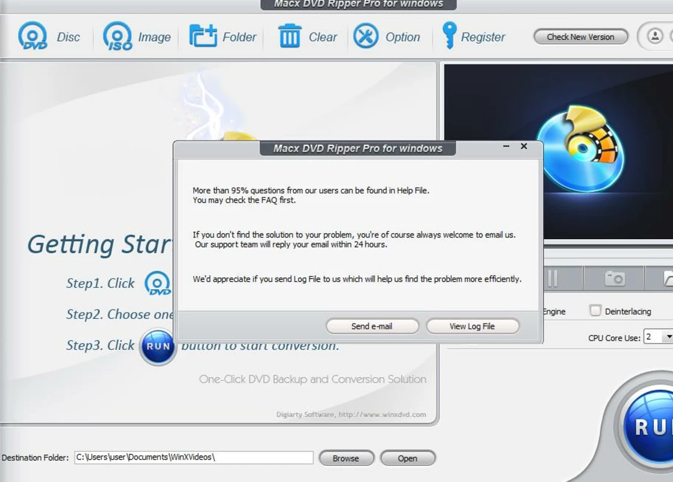Open the destination folder with Open button

pos(407,458)
